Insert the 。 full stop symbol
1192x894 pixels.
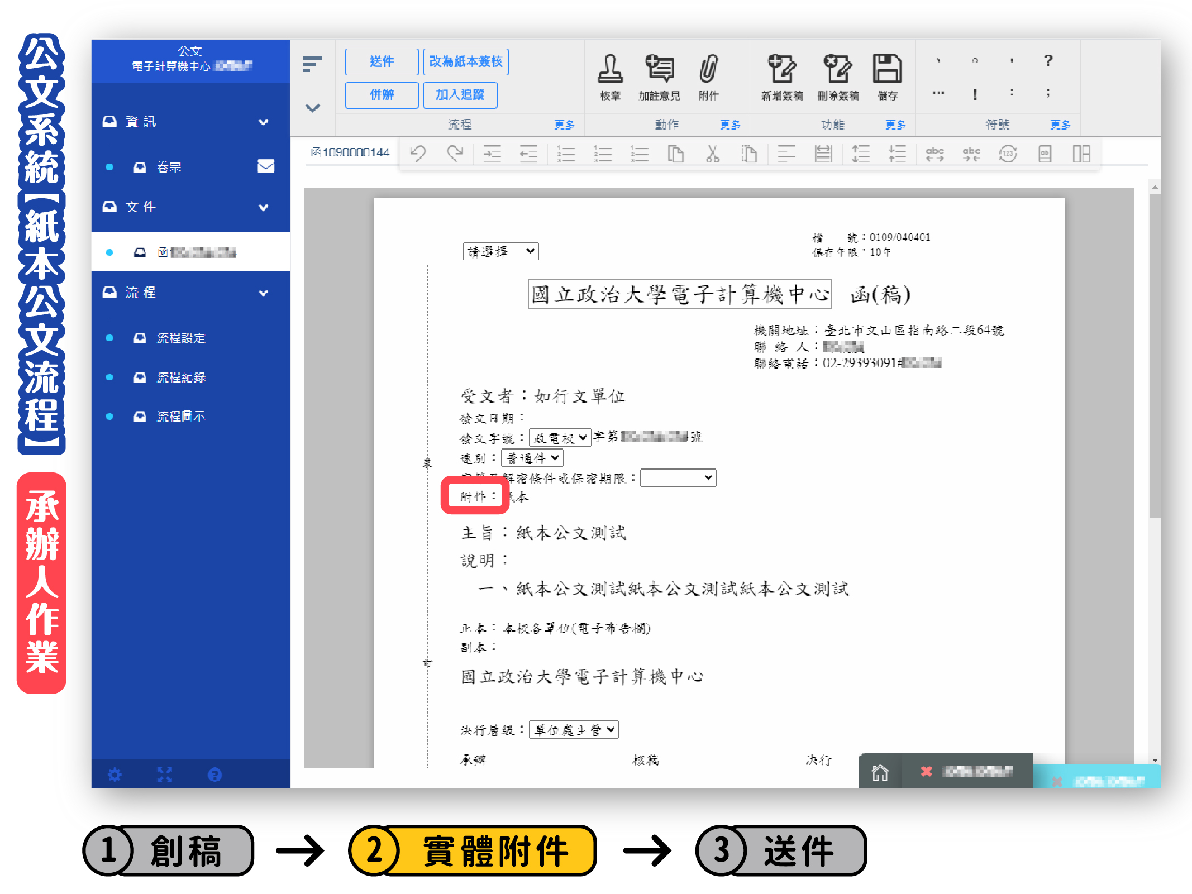click(975, 60)
